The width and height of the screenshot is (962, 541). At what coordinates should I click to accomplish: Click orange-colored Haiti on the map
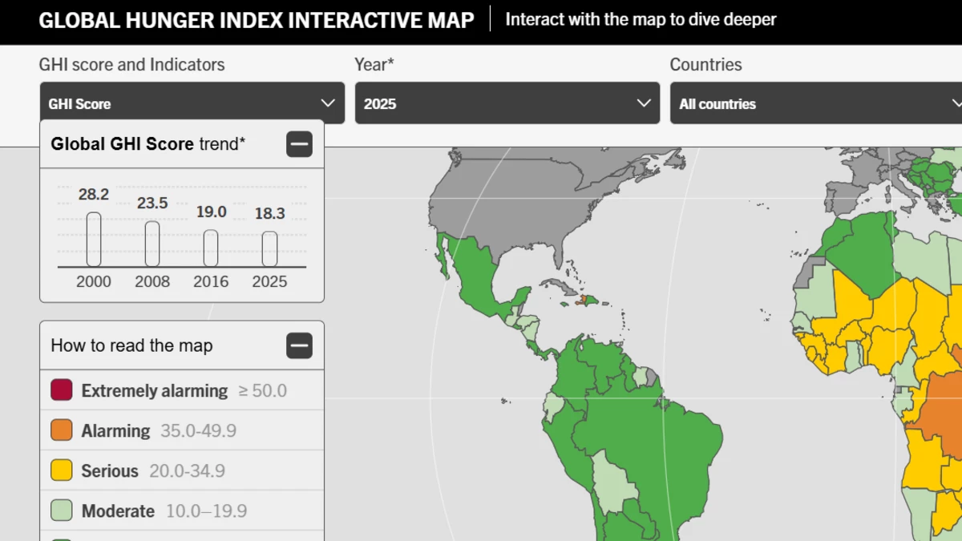(x=584, y=301)
